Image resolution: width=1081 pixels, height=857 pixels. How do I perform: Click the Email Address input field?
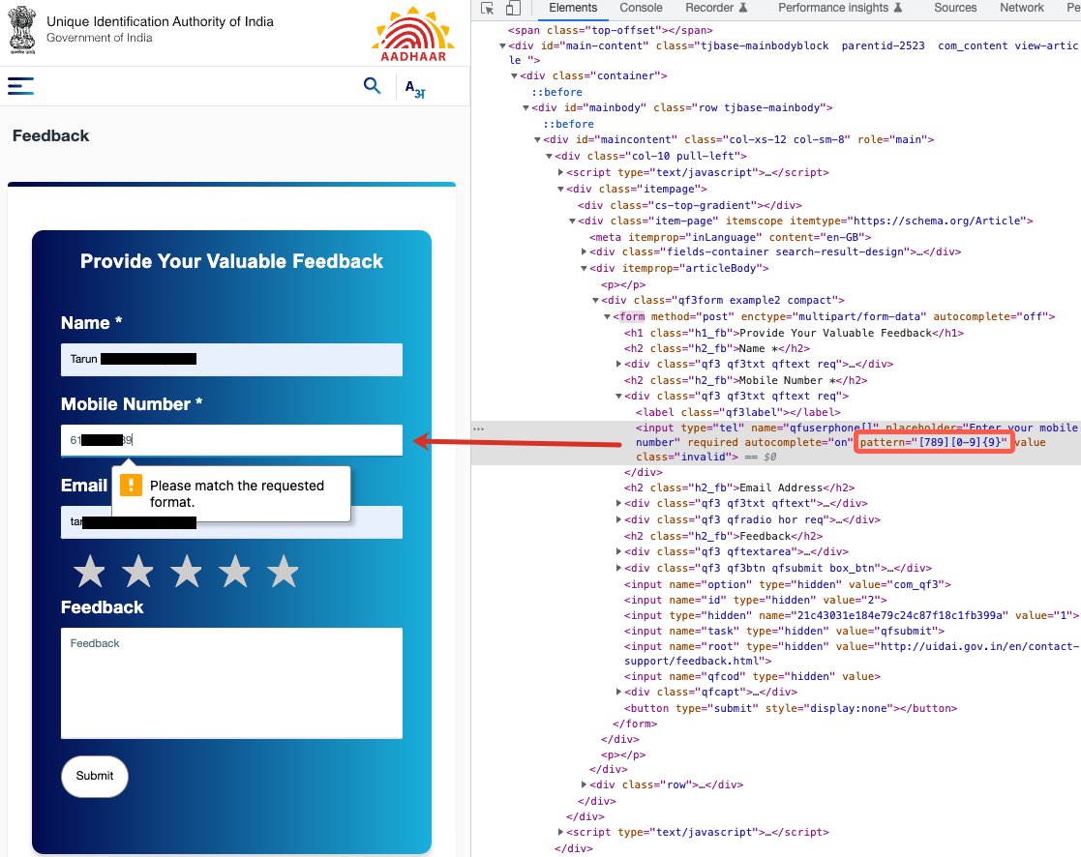tap(231, 521)
